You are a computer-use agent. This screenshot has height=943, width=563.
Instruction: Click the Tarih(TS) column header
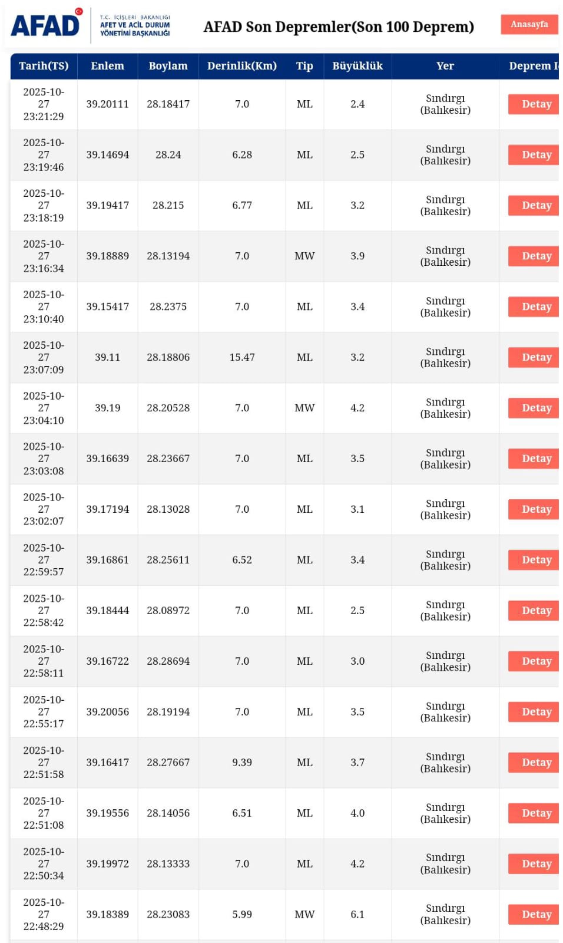44,66
